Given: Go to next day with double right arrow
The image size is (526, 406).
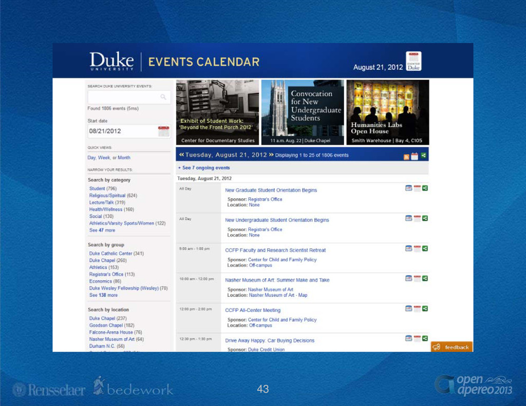Looking at the screenshot, I should [271, 154].
